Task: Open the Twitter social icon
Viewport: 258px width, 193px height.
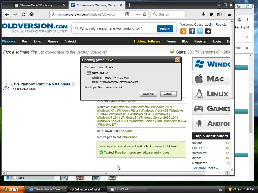Action: tap(200, 31)
